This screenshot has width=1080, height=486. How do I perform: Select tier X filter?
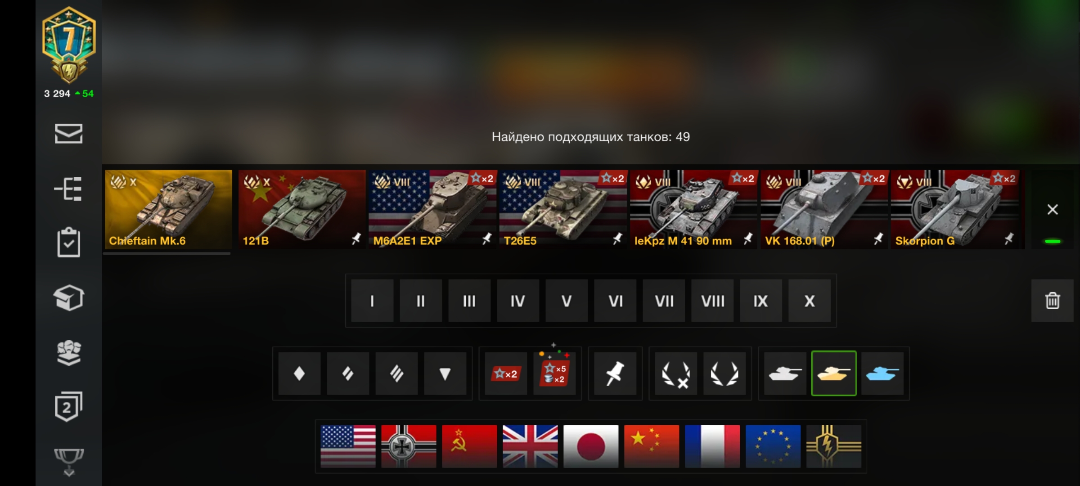point(810,301)
